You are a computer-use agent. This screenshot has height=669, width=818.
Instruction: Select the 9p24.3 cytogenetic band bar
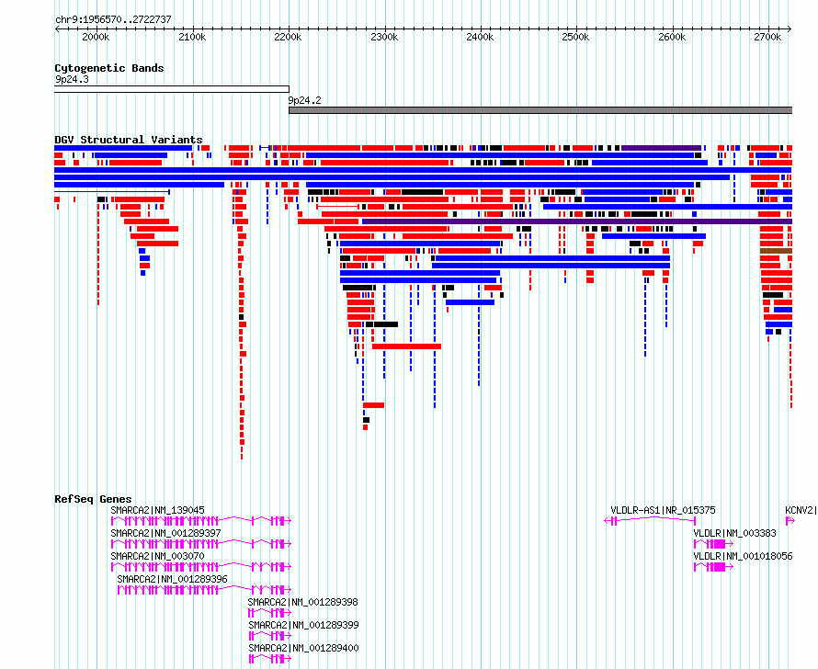point(172,89)
